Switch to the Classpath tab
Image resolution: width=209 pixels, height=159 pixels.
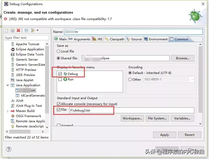pyautogui.click(x=114, y=39)
